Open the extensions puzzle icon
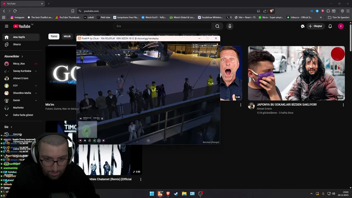Screen dimensions: 352x198 click(328, 11)
